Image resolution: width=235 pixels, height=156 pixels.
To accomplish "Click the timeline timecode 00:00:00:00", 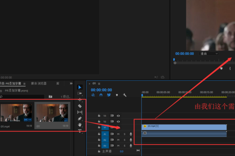I will coord(101,90).
